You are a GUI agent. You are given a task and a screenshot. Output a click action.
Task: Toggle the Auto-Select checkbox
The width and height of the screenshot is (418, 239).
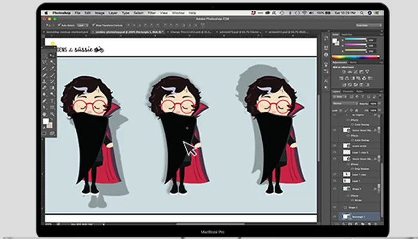coord(60,25)
